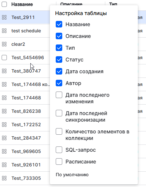Screen dimensions: 146x187
Task: Open the Test_380747 row name
Action: 26,71
